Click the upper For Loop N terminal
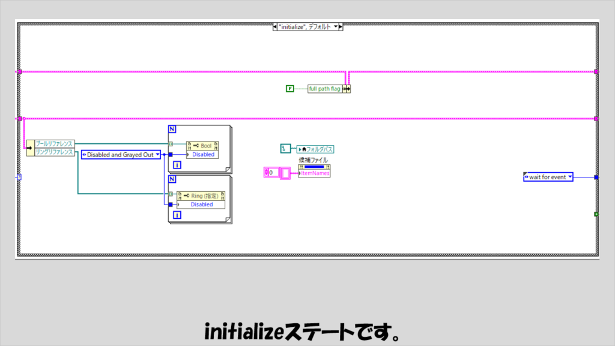The width and height of the screenshot is (615, 346). tap(172, 129)
